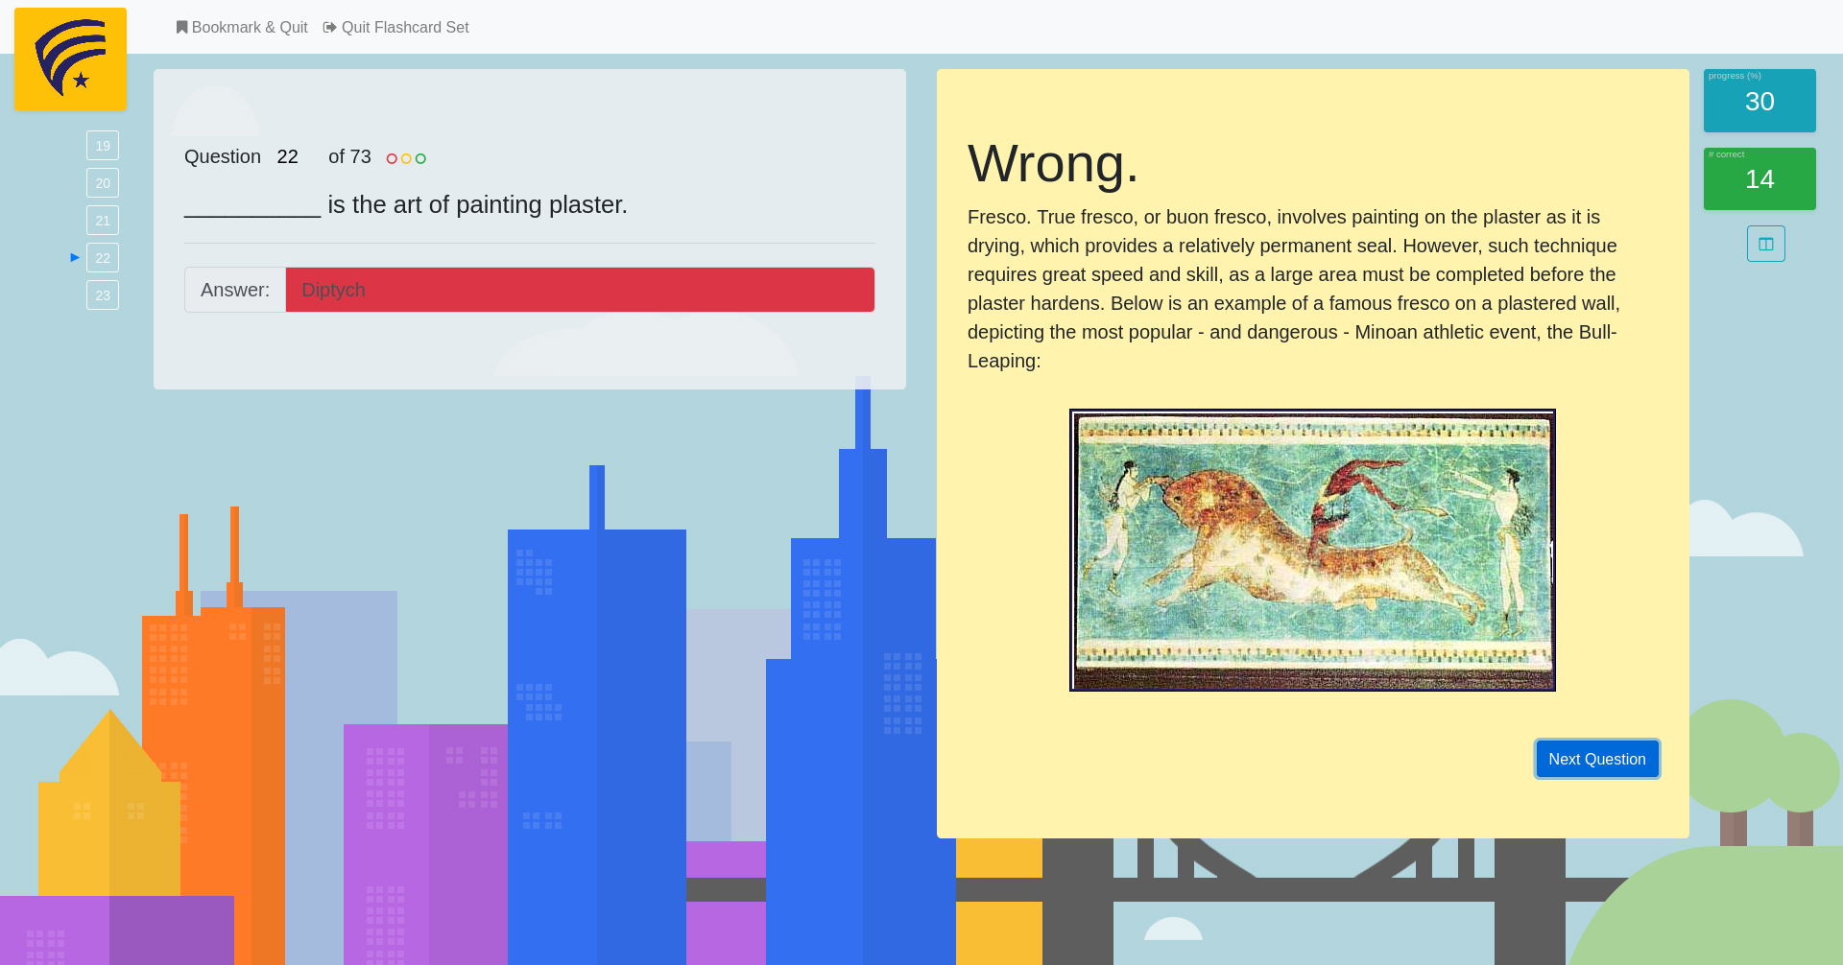Jump to question 23

103,295
